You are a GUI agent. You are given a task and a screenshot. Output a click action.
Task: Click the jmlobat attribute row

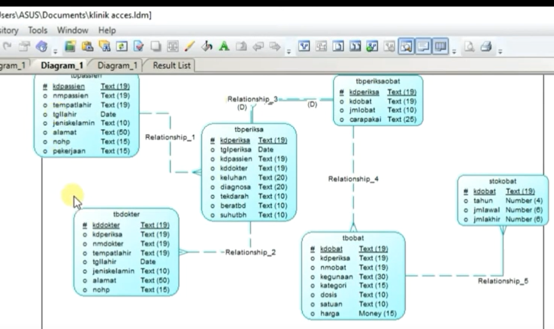[x=378, y=110]
